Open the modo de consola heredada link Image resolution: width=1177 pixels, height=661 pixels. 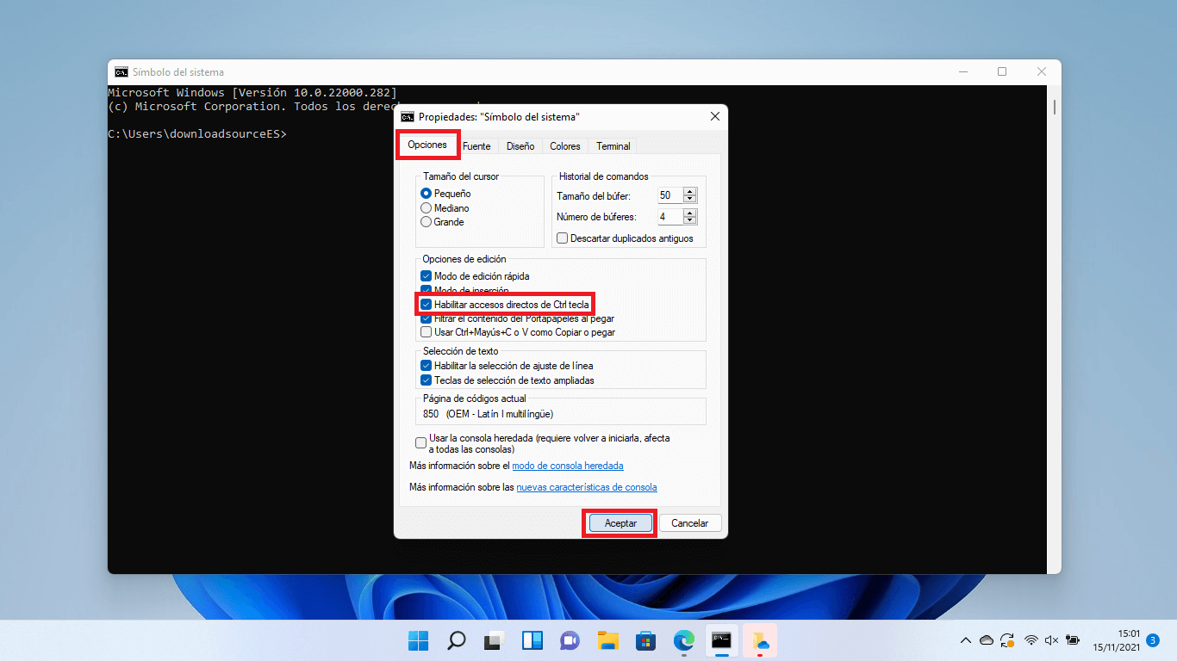pos(568,466)
